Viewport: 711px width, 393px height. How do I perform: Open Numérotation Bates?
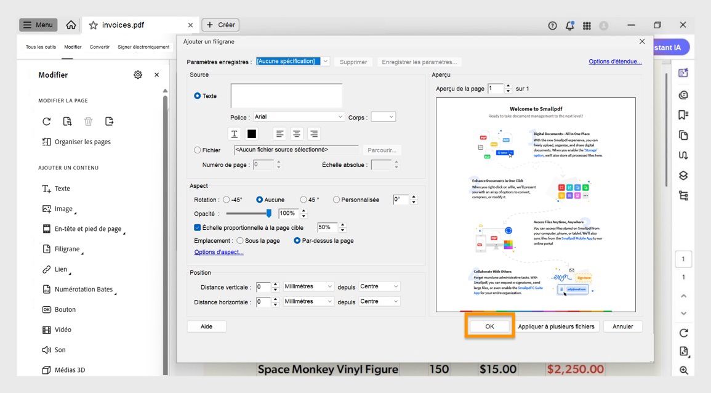[x=78, y=290]
